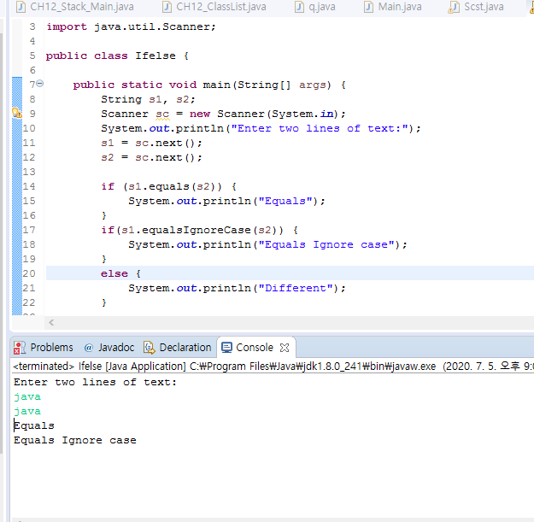Click the "Different" string on line 21
The width and height of the screenshot is (534, 522).
(x=296, y=288)
